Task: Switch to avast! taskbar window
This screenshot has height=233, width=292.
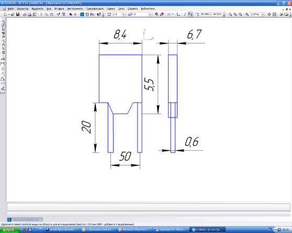Action: point(62,230)
